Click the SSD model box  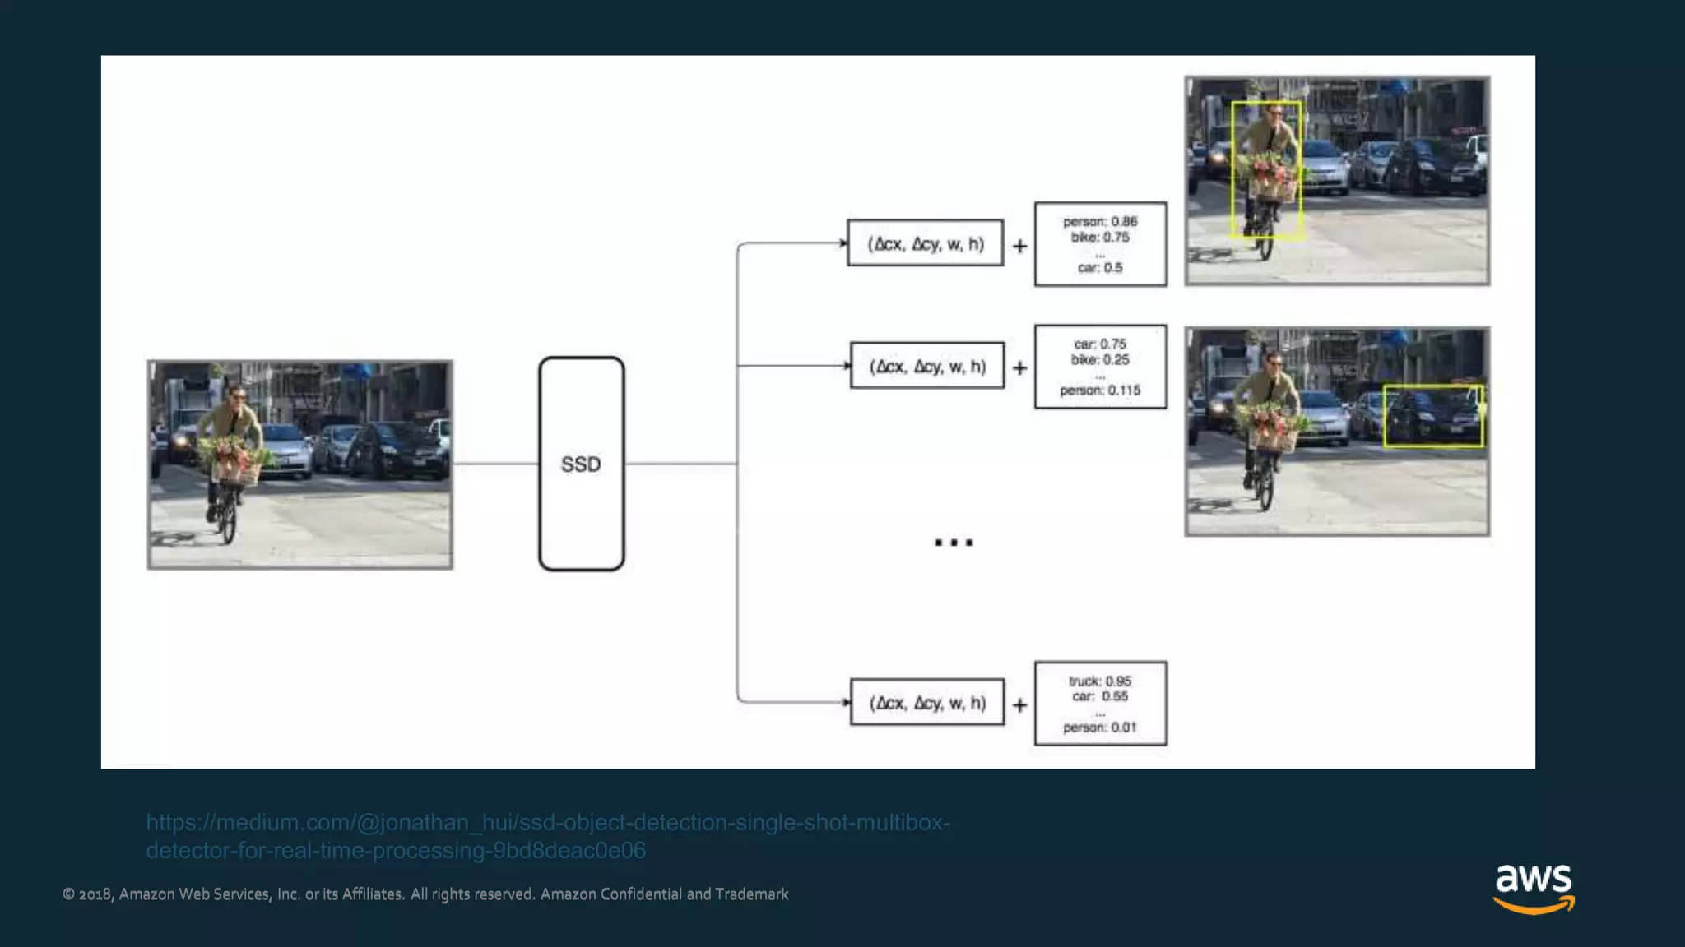pos(581,464)
